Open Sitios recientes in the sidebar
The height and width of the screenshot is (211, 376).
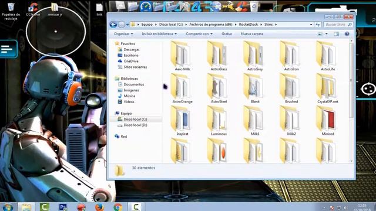[x=135, y=67]
